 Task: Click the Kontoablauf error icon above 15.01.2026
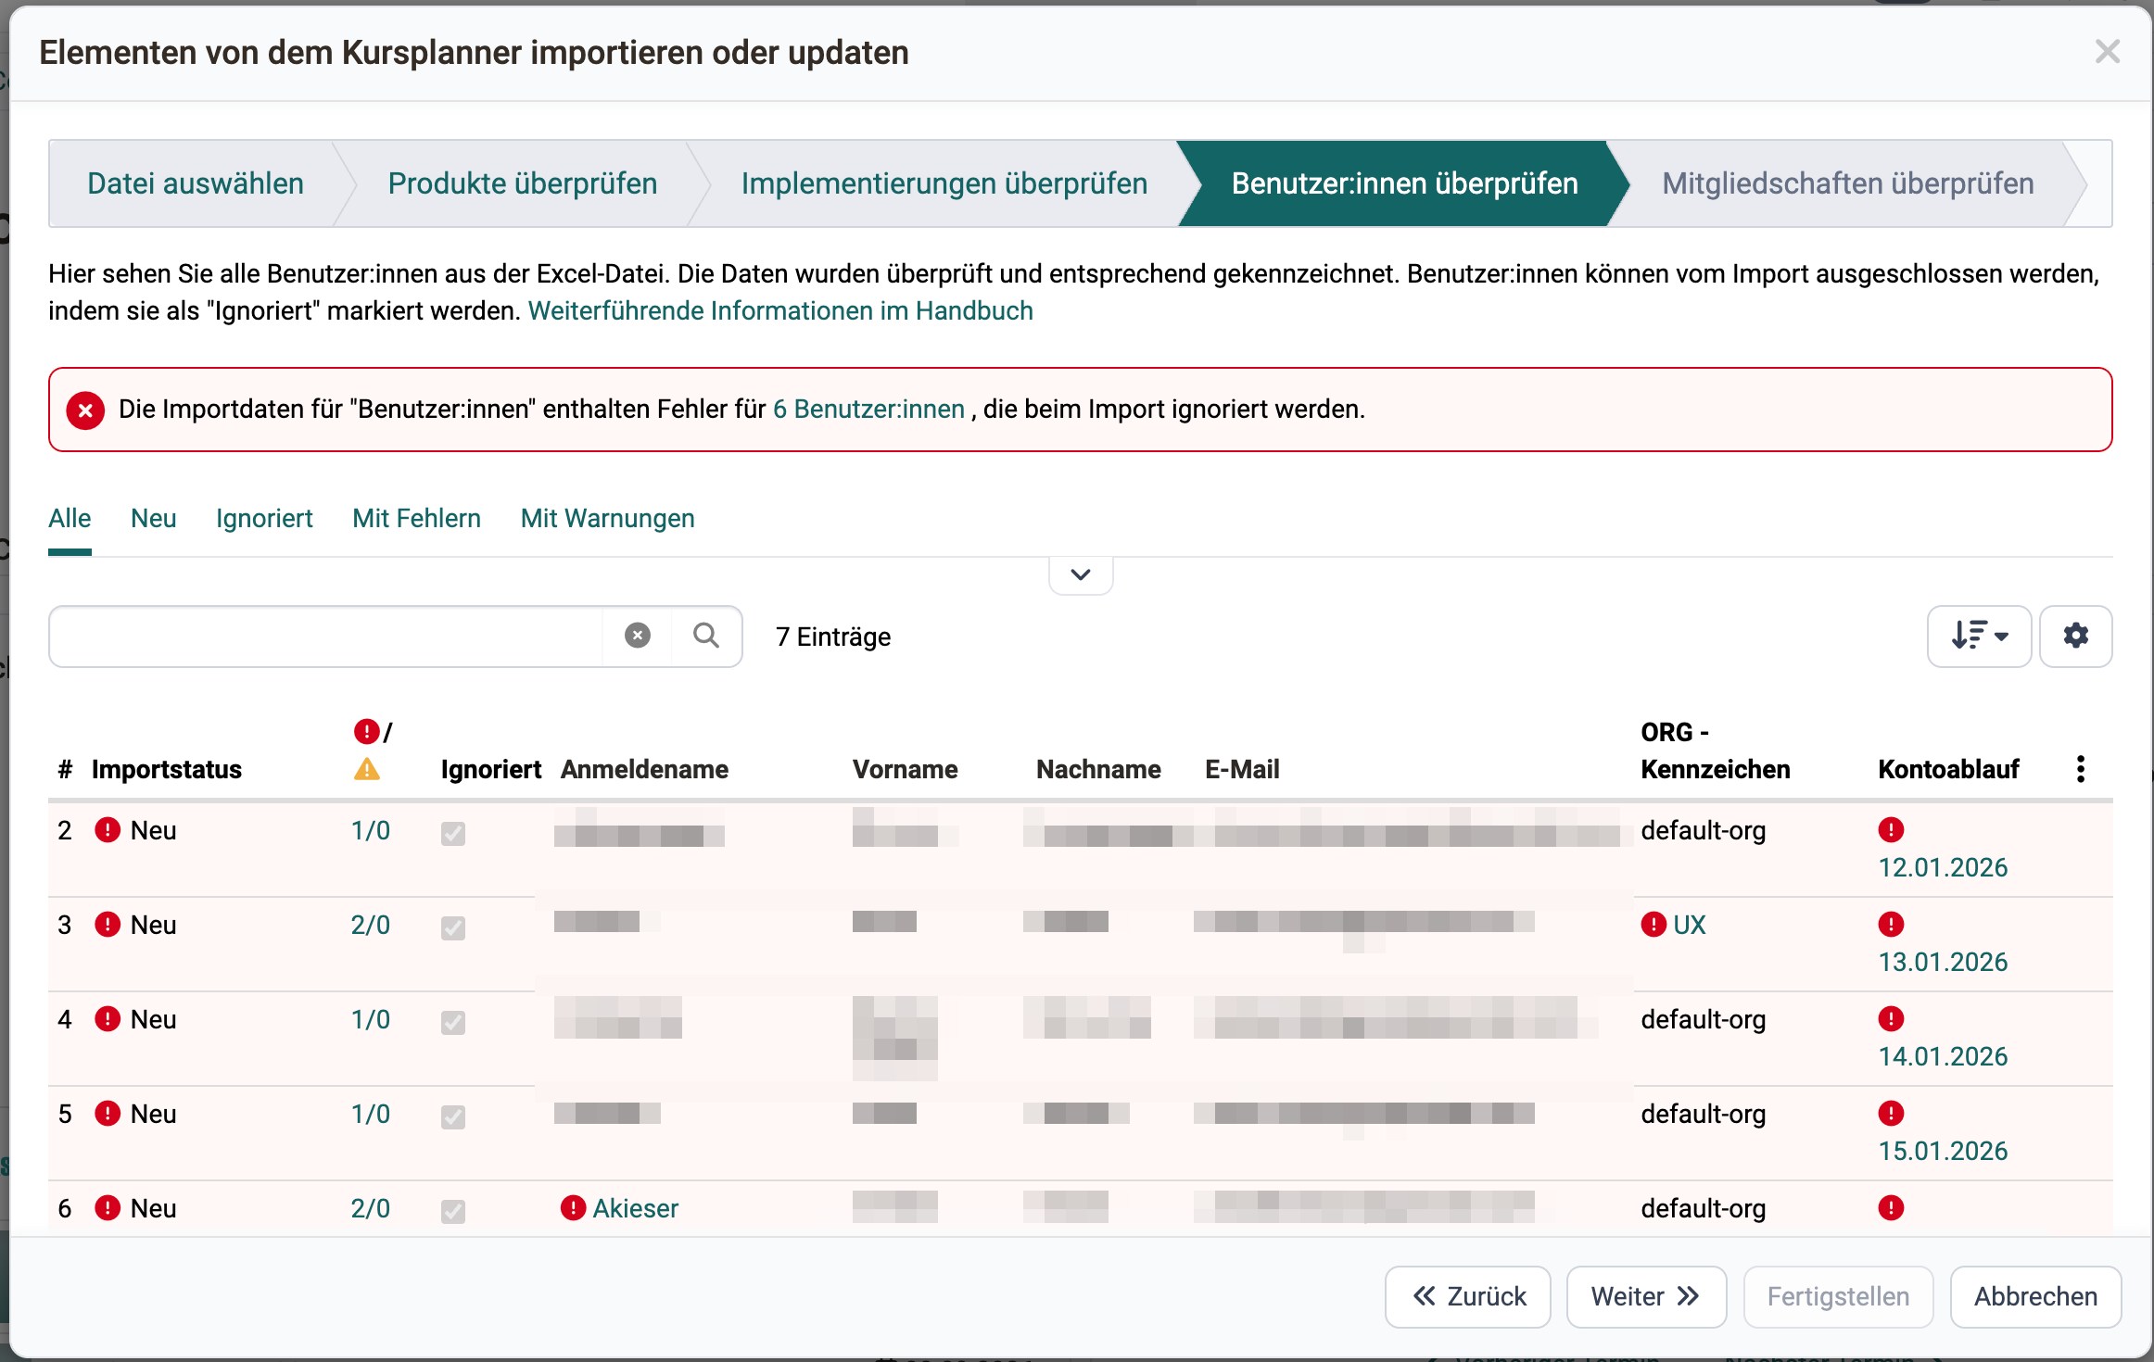1891,1114
